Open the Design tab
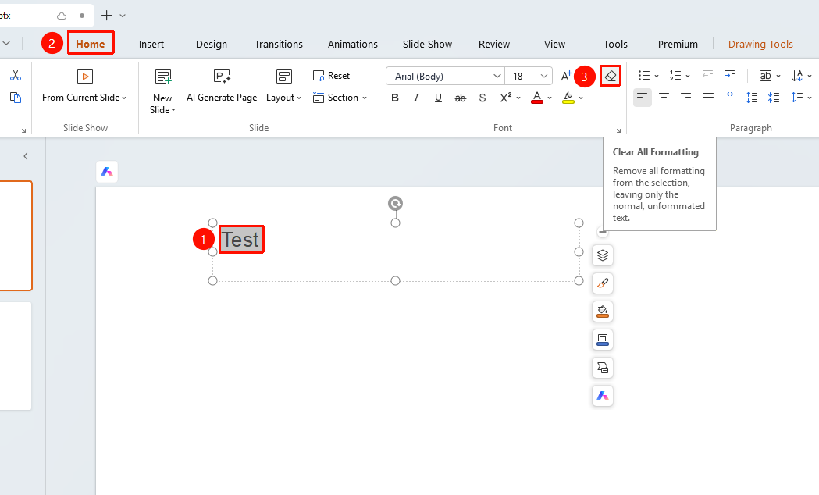819x495 pixels. [212, 45]
